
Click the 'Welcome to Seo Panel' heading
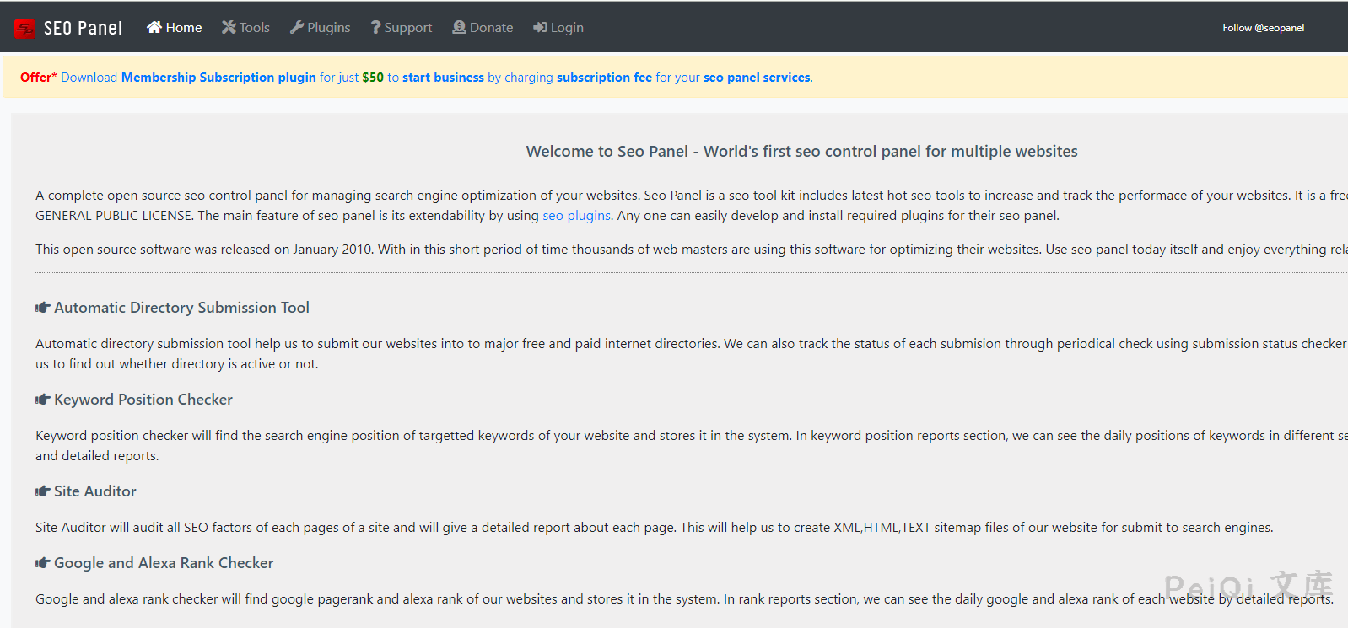click(801, 152)
